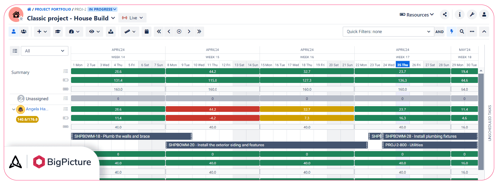Jump back with double left arrows
The width and height of the screenshot is (498, 186).
[x=159, y=32]
